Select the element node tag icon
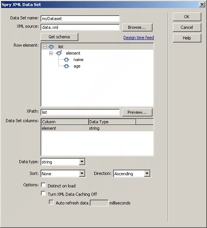 (59, 53)
